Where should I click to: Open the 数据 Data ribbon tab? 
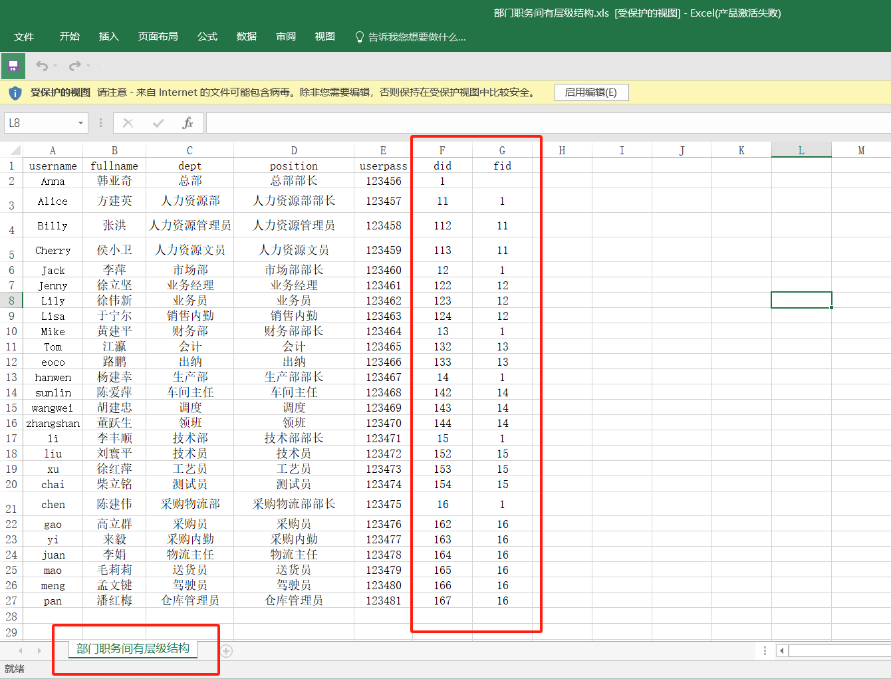[x=247, y=37]
